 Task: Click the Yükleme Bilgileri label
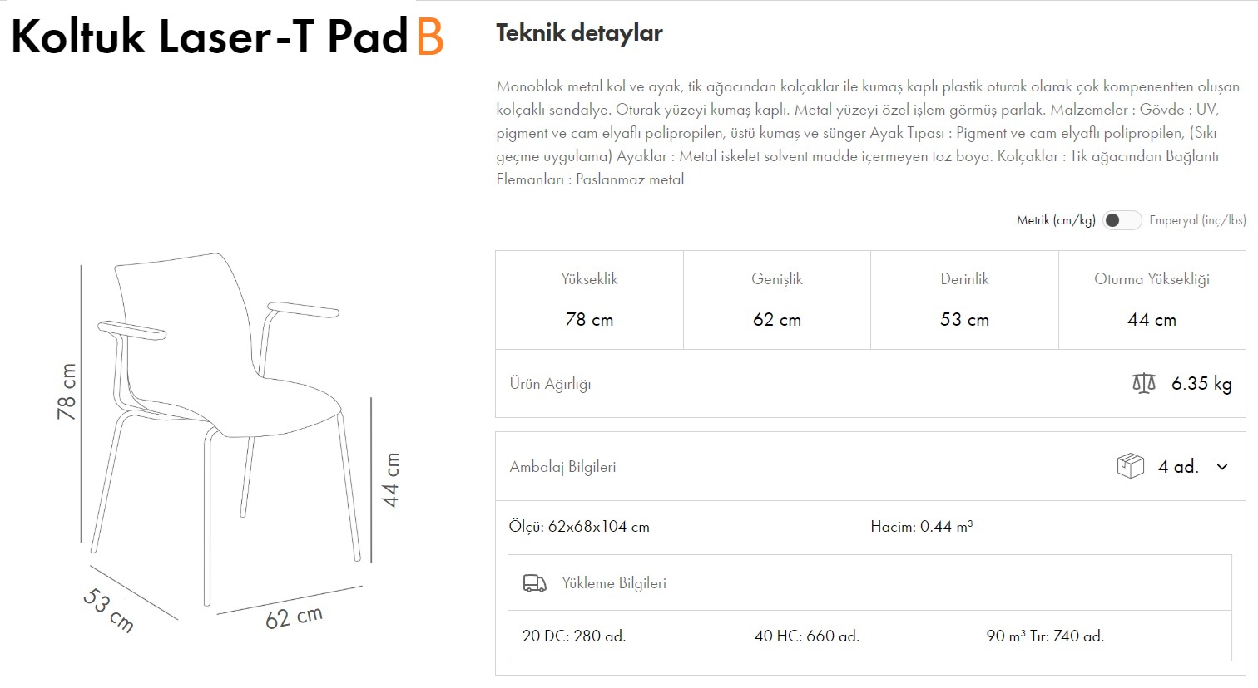coord(613,582)
